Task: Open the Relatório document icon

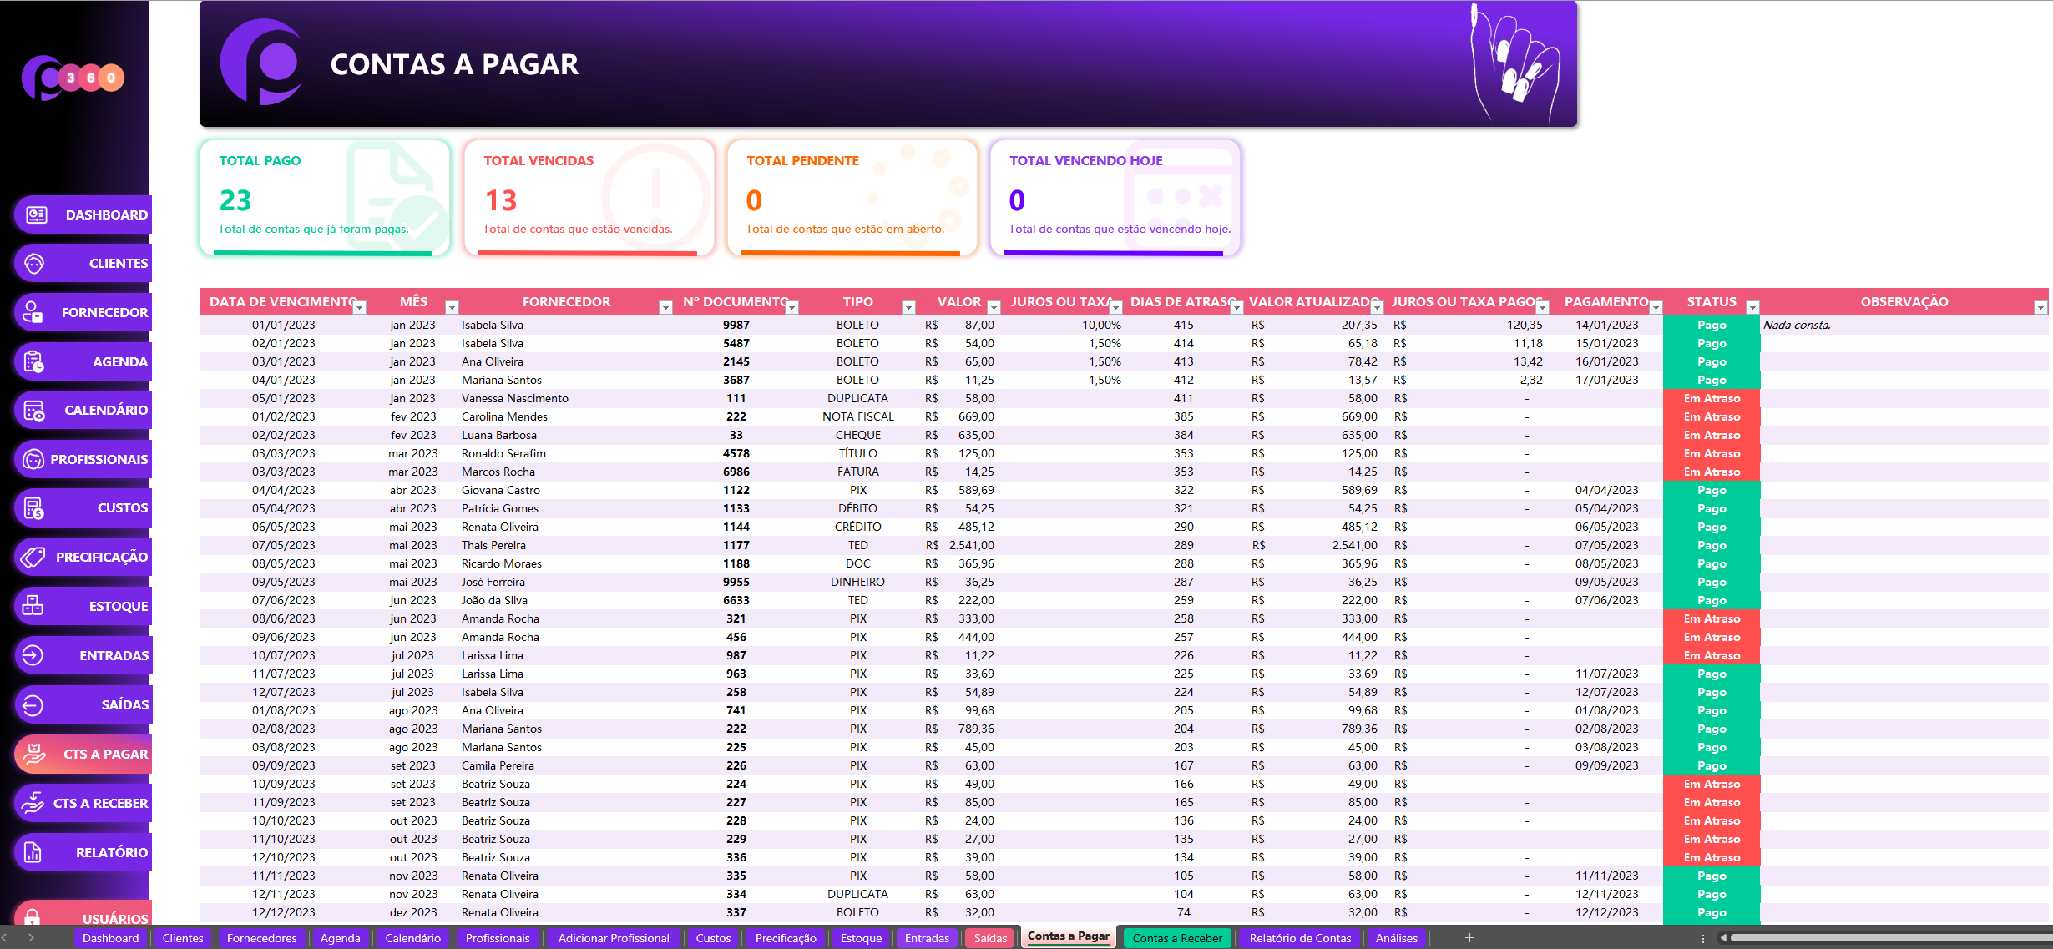Action: (33, 852)
